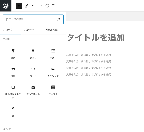Click the magnifier search icon
The width and height of the screenshot is (144, 132).
click(x=59, y=19)
